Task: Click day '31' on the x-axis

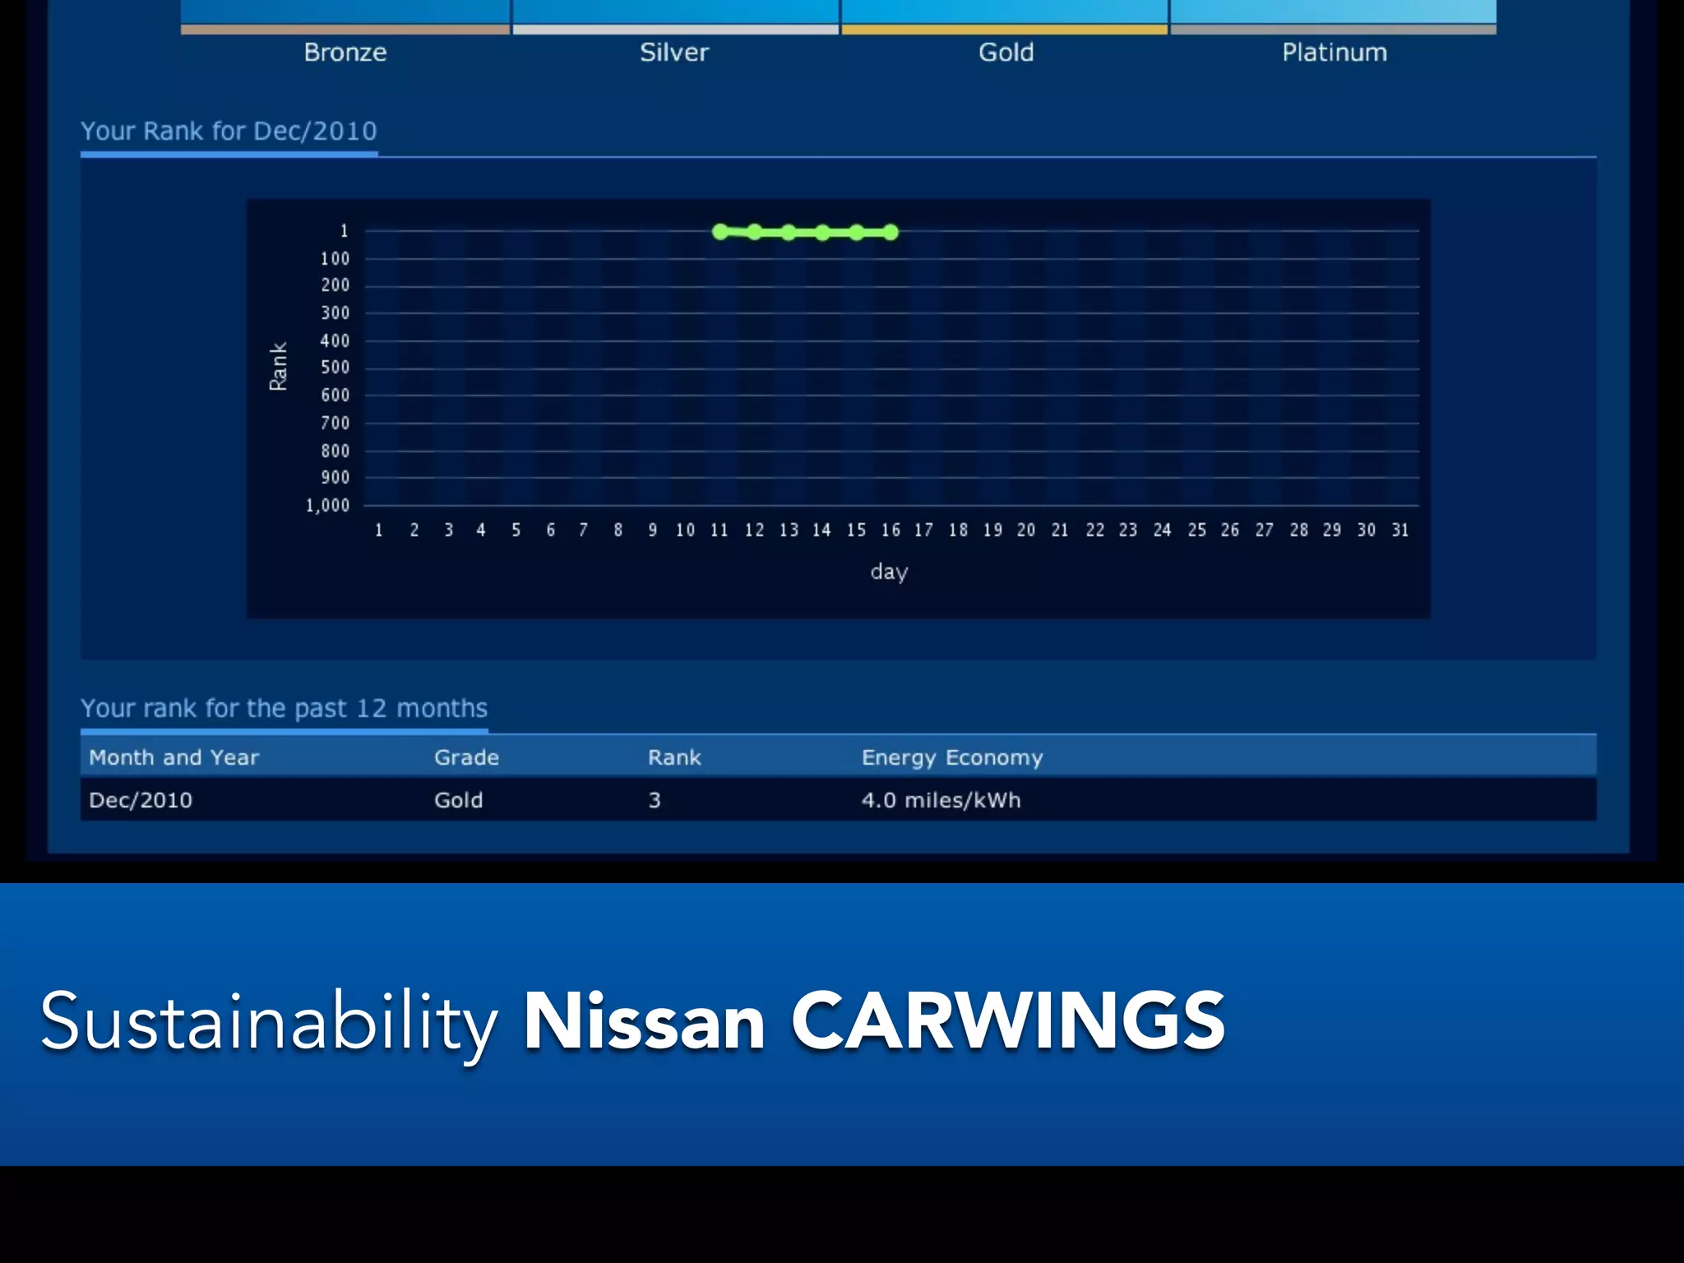Action: point(1400,530)
